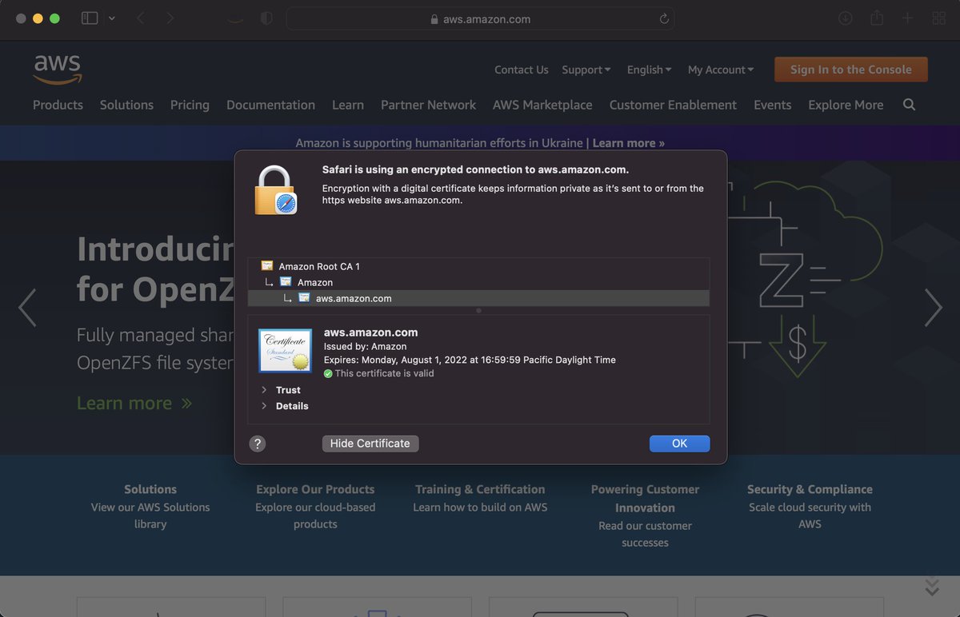Screen dimensions: 960x617
Task: Click the certificate thumbnail image
Action: [285, 350]
